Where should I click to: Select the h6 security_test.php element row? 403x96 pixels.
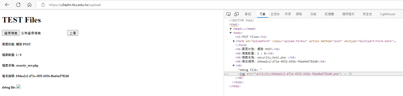[x=265, y=57]
